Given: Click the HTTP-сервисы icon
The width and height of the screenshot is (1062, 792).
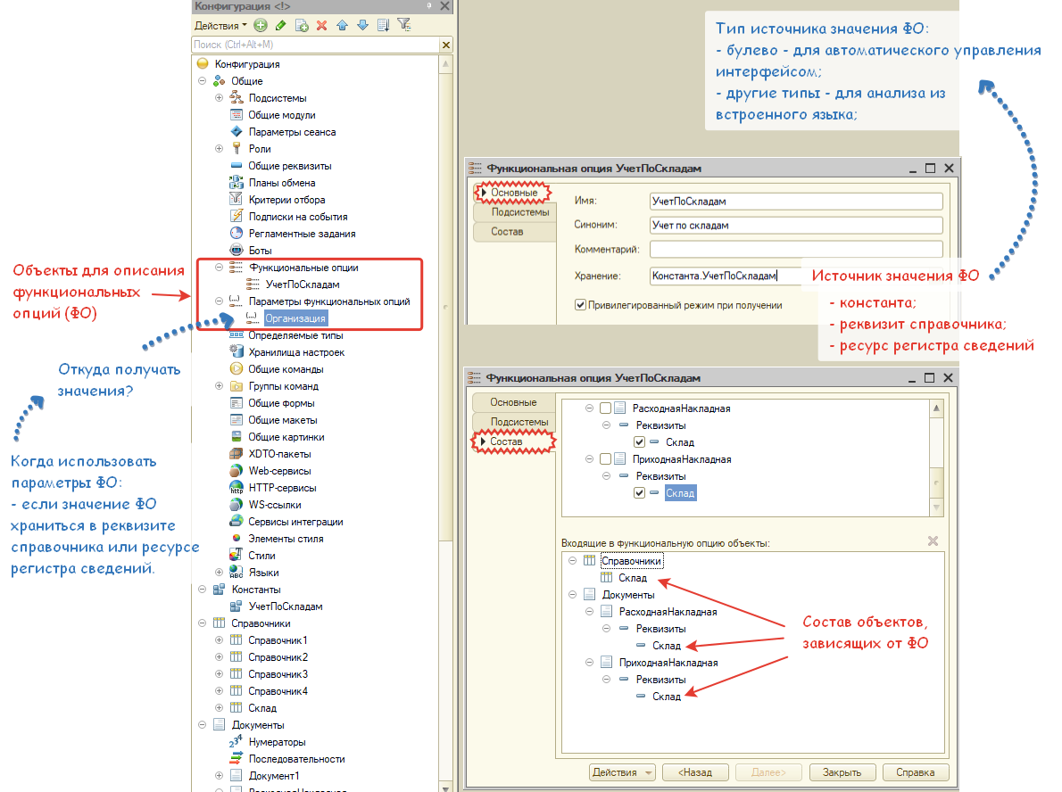Looking at the screenshot, I should 236,487.
